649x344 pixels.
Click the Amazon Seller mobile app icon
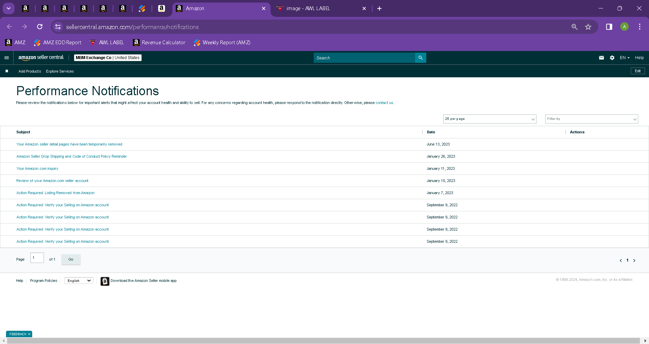(105, 281)
